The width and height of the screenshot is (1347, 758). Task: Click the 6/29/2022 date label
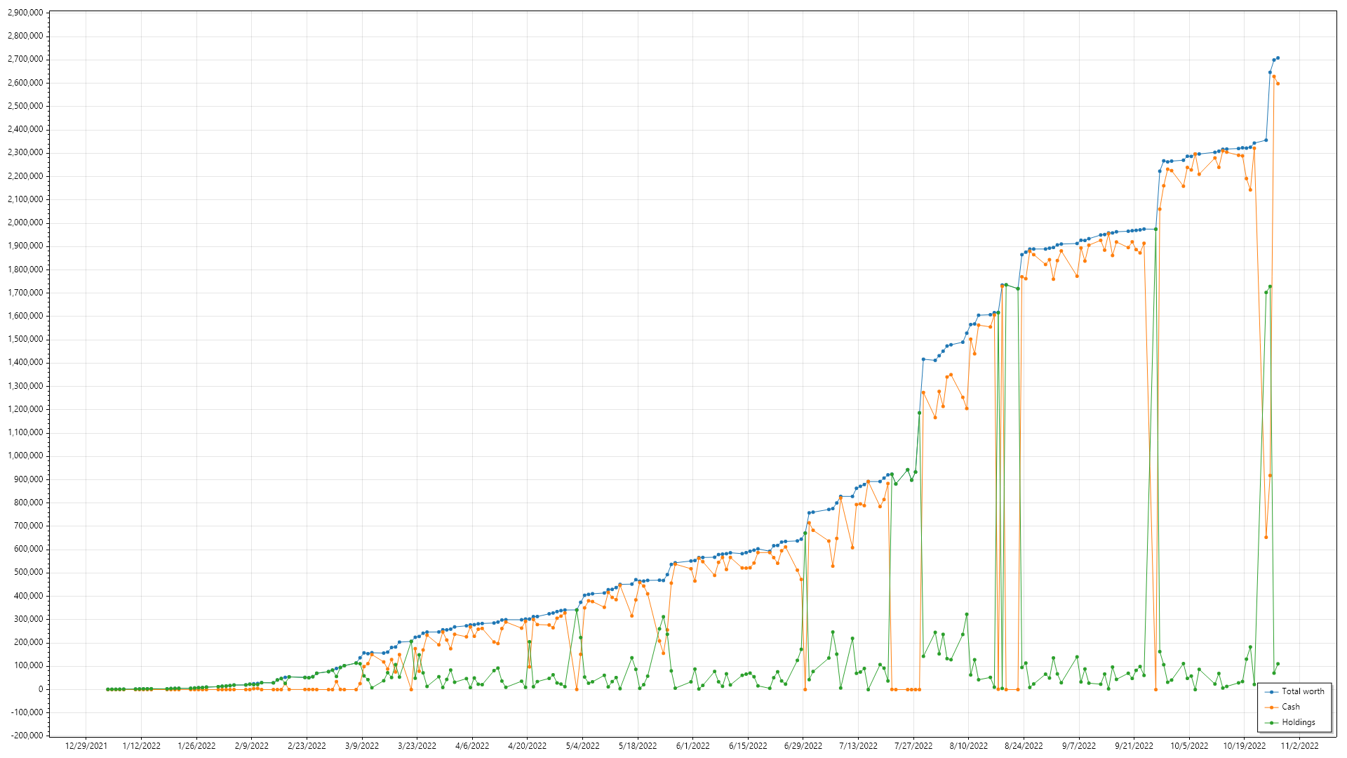pyautogui.click(x=803, y=746)
